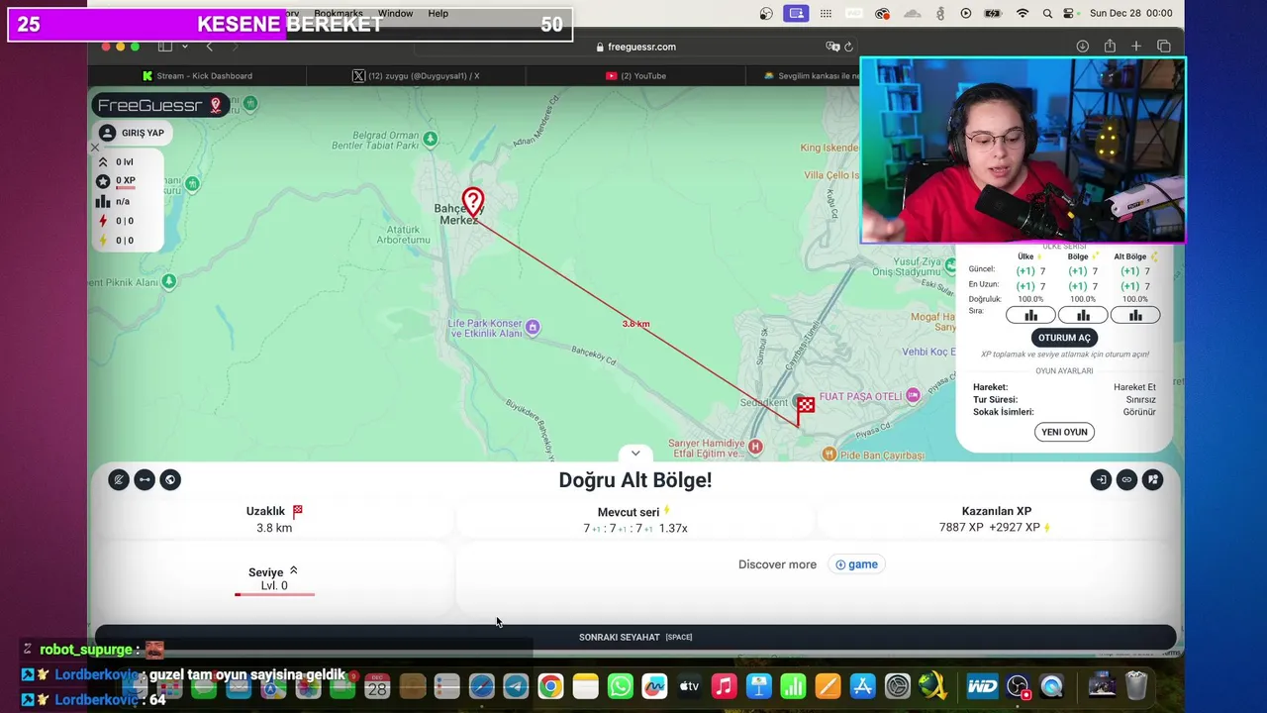Reload the page with the refresh icon
Viewport: 1267px width, 713px height.
[x=848, y=47]
